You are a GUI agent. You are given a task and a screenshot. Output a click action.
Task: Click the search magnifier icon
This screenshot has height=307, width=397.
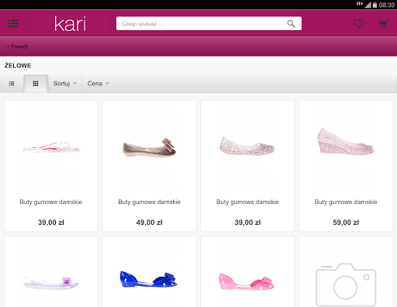coord(291,24)
